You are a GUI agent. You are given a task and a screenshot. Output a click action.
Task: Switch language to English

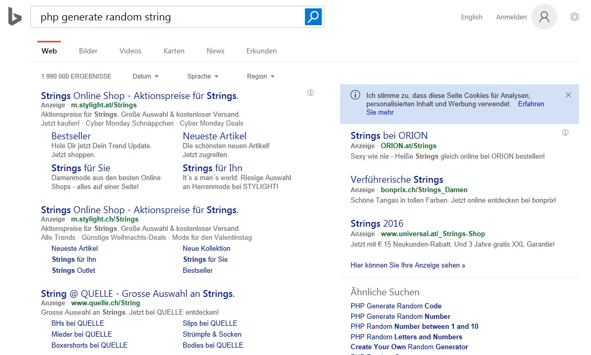pos(471,17)
